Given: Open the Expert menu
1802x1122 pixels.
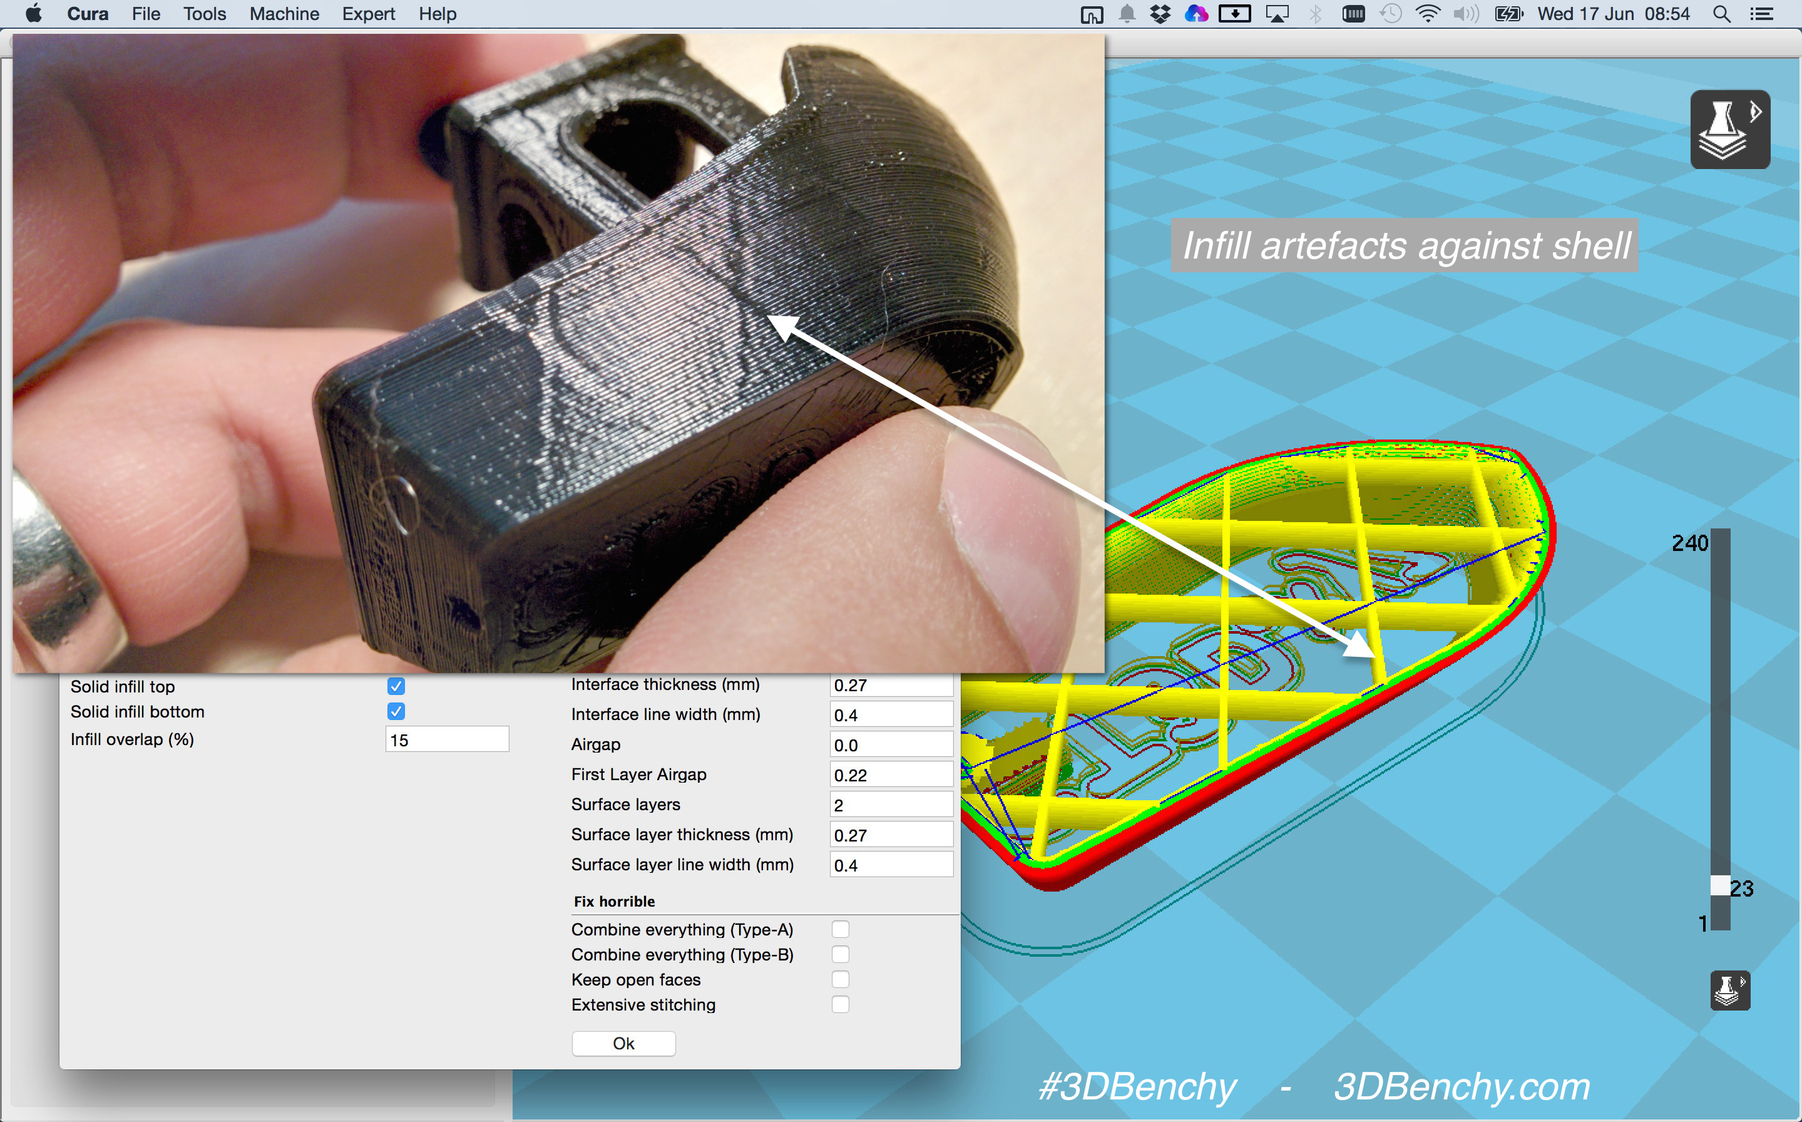Looking at the screenshot, I should pos(368,14).
